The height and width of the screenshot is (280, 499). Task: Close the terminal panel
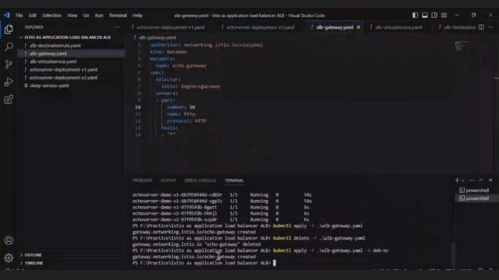point(490,180)
